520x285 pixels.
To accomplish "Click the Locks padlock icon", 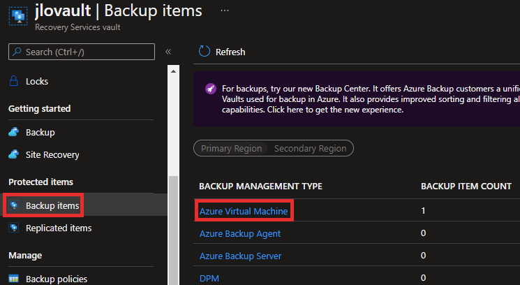I will (x=13, y=81).
